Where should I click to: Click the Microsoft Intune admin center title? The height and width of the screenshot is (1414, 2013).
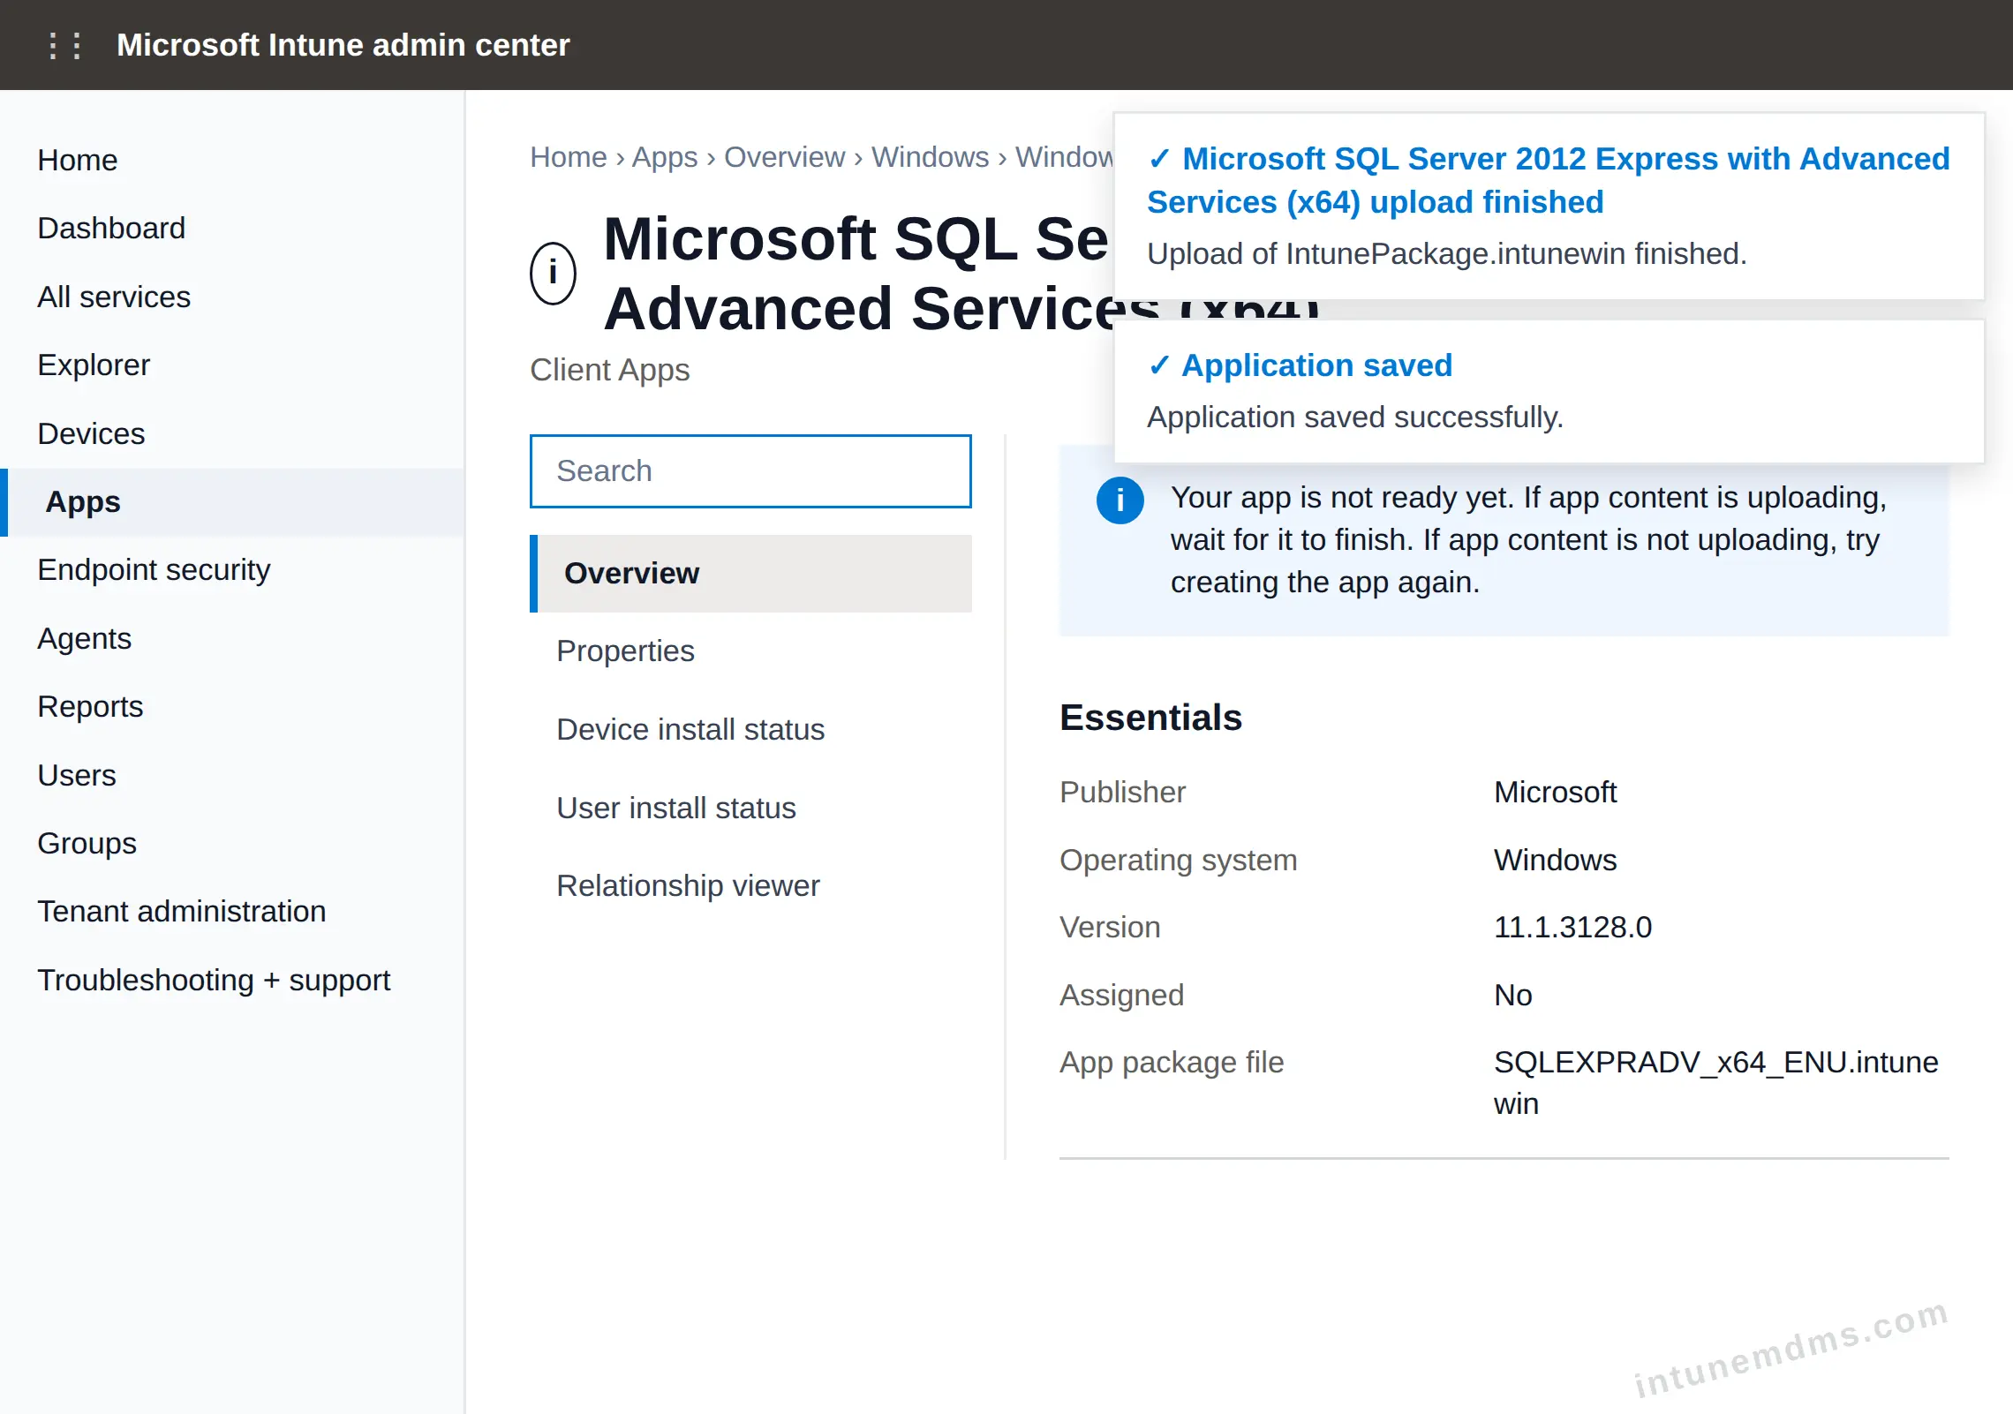coord(343,45)
